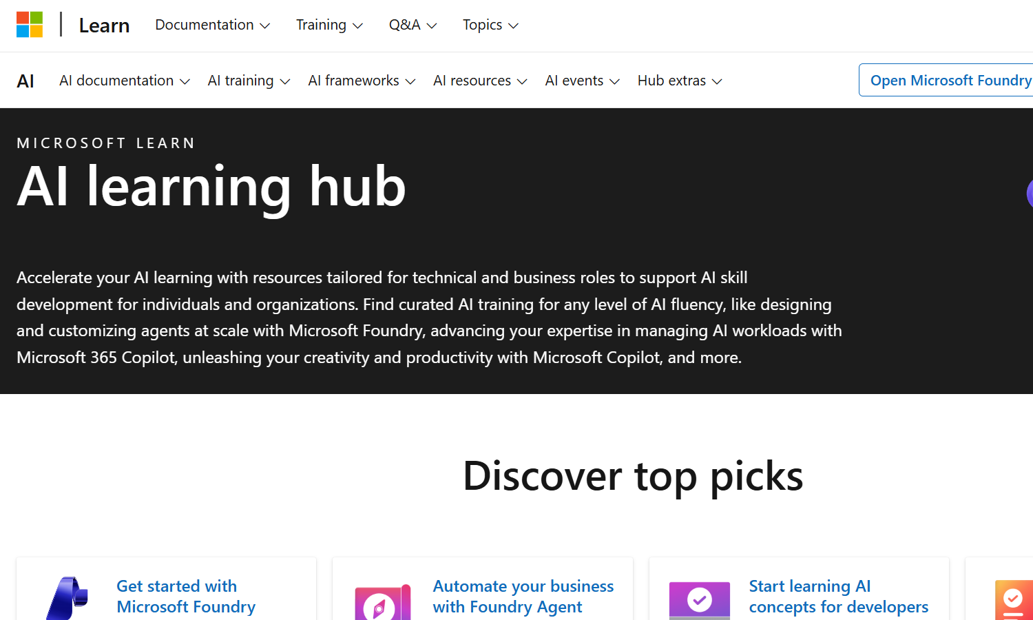Expand the AI resources menu

tap(480, 81)
